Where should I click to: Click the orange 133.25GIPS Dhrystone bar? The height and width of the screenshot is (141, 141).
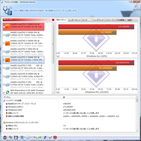point(87,32)
